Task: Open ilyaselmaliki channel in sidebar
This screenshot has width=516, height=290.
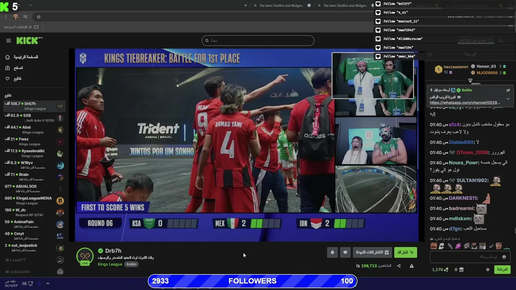Action: click(x=34, y=153)
